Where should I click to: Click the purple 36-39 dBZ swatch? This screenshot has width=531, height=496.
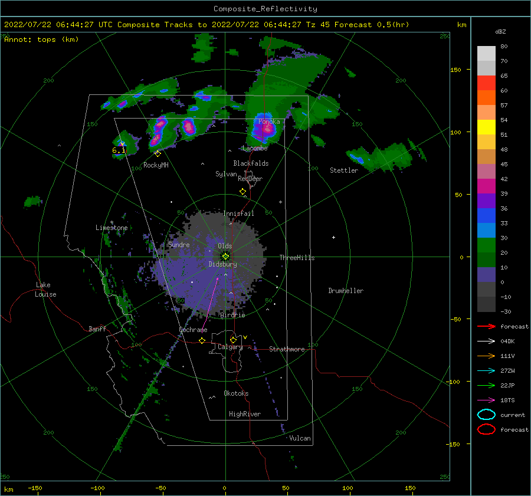tap(486, 201)
